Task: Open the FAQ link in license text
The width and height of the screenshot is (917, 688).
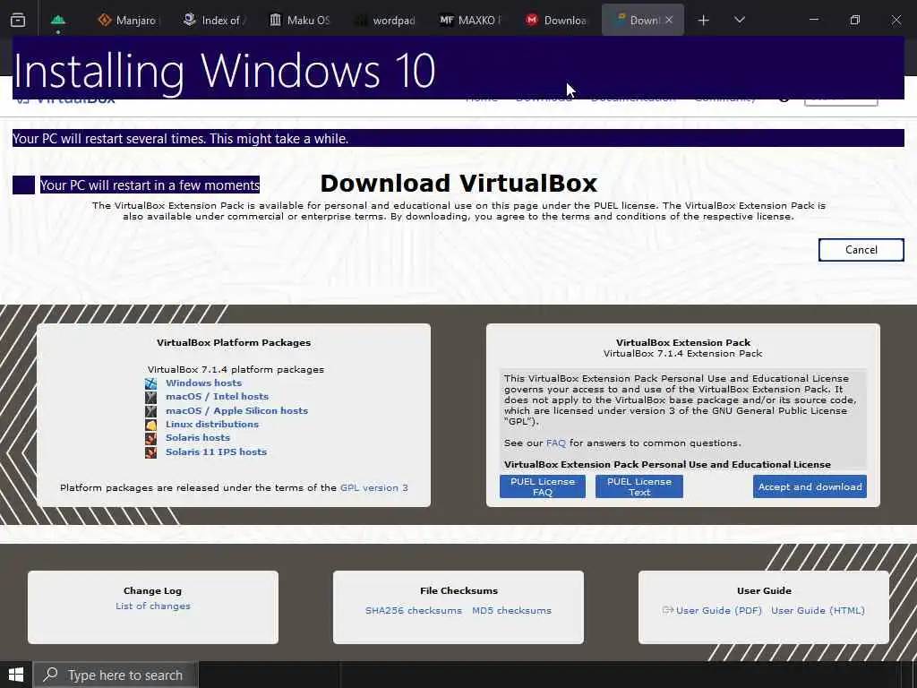Action: click(555, 443)
